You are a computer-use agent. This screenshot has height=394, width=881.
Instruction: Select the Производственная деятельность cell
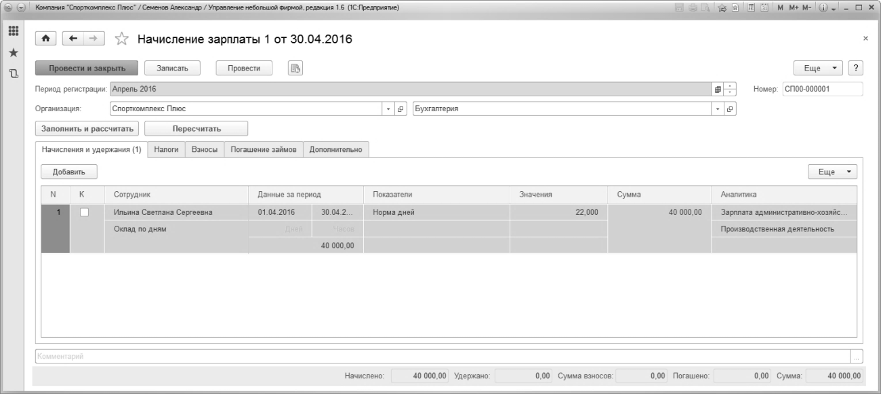[x=783, y=229]
